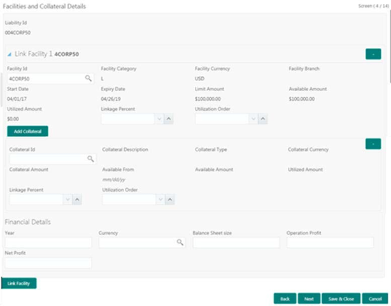Decrease facility Utilization Order value

pos(253,119)
